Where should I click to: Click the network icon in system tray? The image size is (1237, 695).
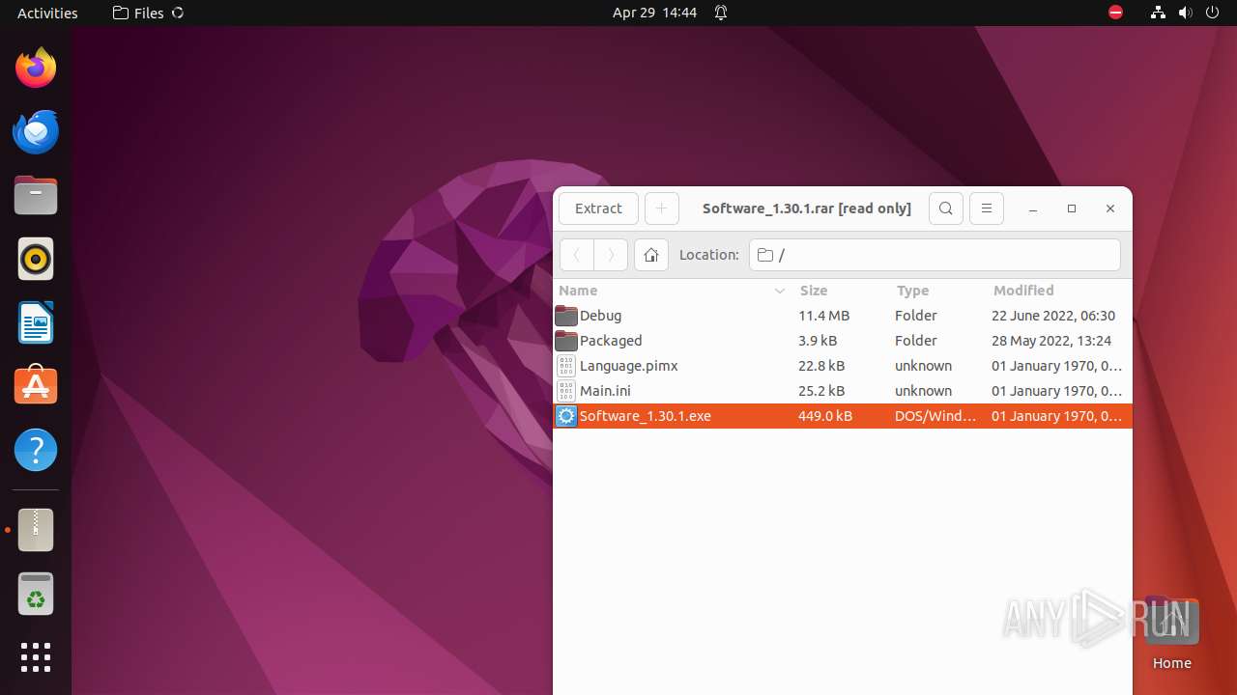(x=1158, y=13)
